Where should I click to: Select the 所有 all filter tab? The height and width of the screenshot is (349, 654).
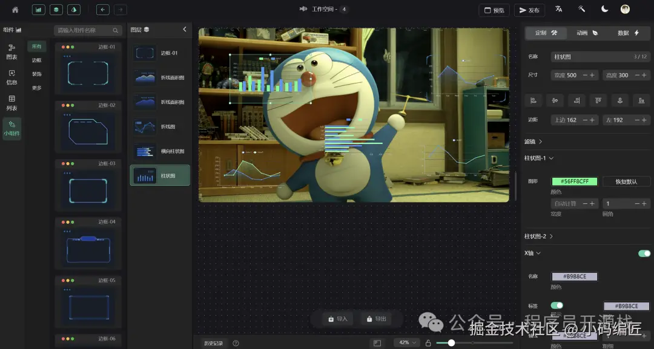(37, 46)
